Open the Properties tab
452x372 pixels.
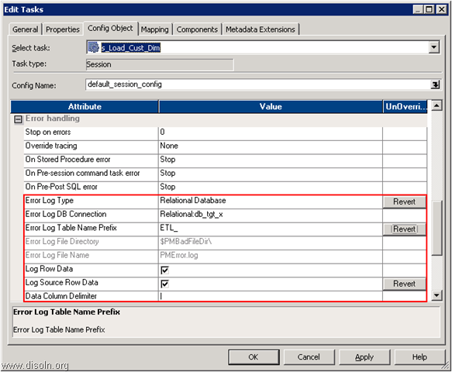click(63, 29)
